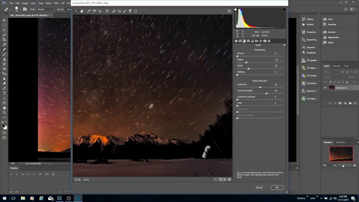The width and height of the screenshot is (359, 202).
Task: Select the Transform tool in Camera Raw
Action: [x=107, y=11]
